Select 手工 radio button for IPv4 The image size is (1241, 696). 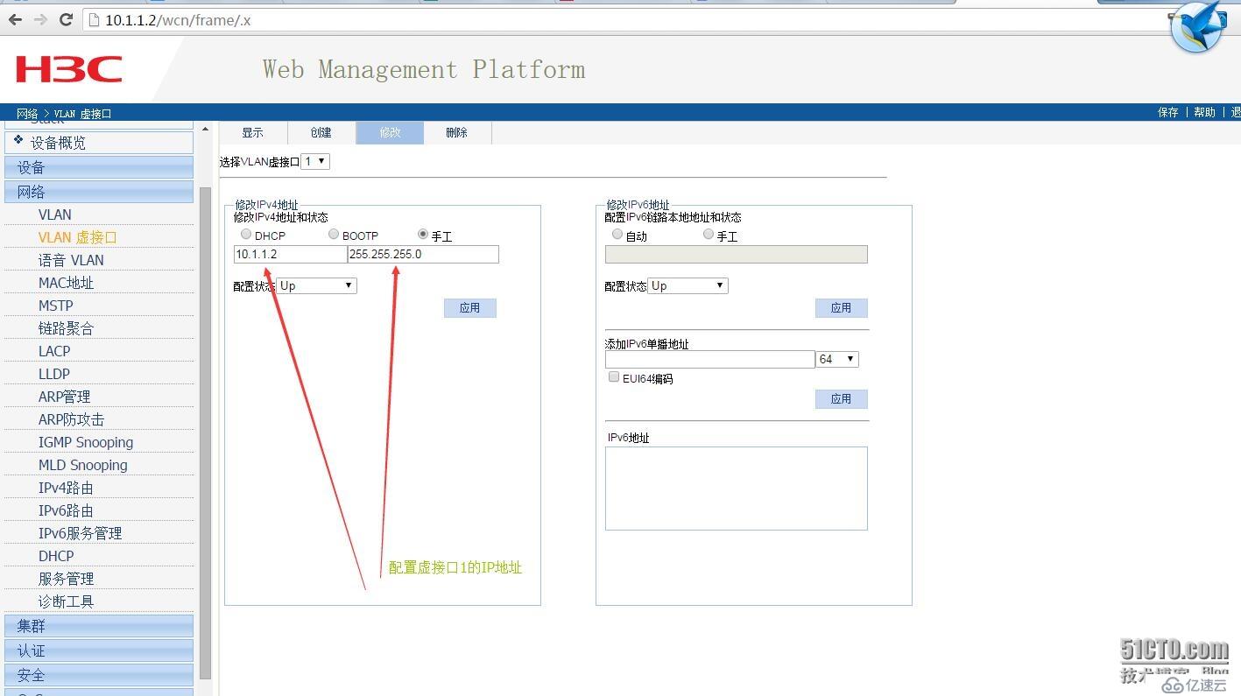(x=423, y=235)
